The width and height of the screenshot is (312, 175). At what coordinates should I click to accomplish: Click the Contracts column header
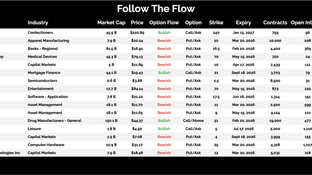click(x=275, y=23)
